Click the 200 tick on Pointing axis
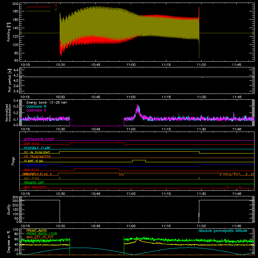Image resolution: width=258 pixels, height=258 pixels. (x=15, y=4)
